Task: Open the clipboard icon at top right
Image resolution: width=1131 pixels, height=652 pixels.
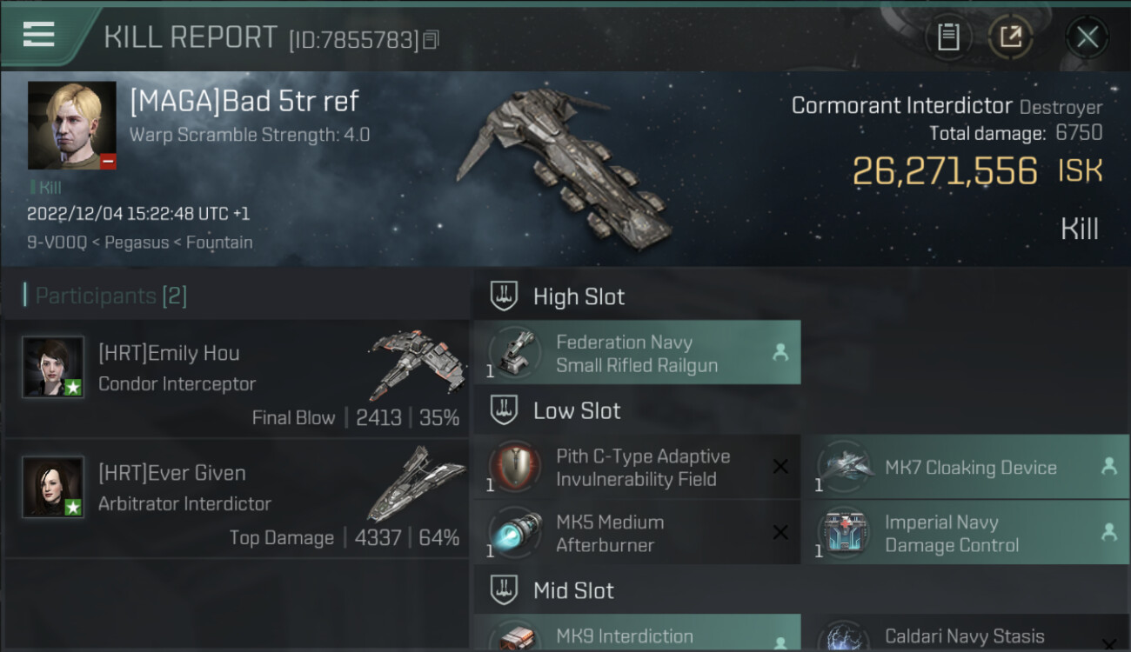Action: point(948,37)
